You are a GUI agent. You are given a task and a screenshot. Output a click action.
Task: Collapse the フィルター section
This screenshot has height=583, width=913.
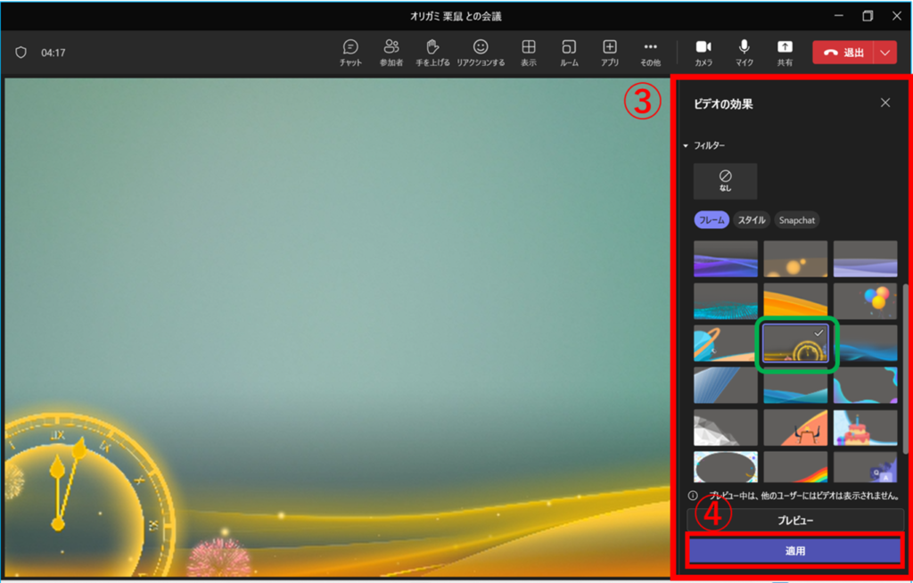pos(686,145)
